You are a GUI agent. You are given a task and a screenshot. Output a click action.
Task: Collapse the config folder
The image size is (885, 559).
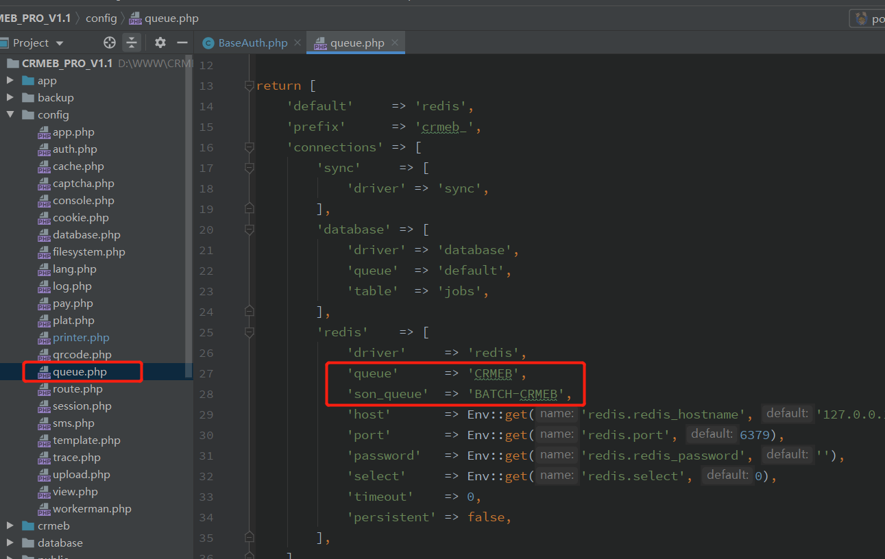click(x=10, y=115)
